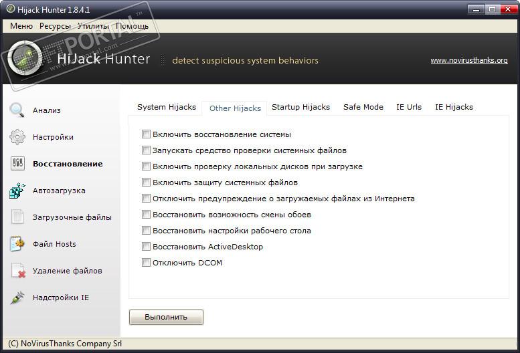Select the Other Hijacks tab
This screenshot has height=353, width=520.
tap(235, 108)
